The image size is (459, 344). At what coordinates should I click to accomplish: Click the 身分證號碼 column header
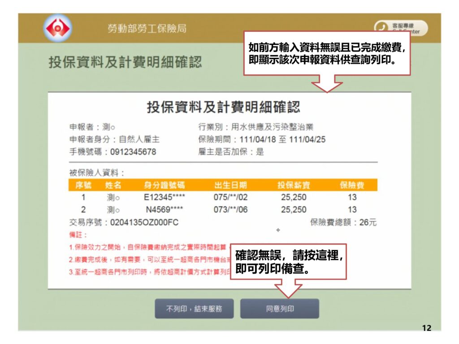164,185
